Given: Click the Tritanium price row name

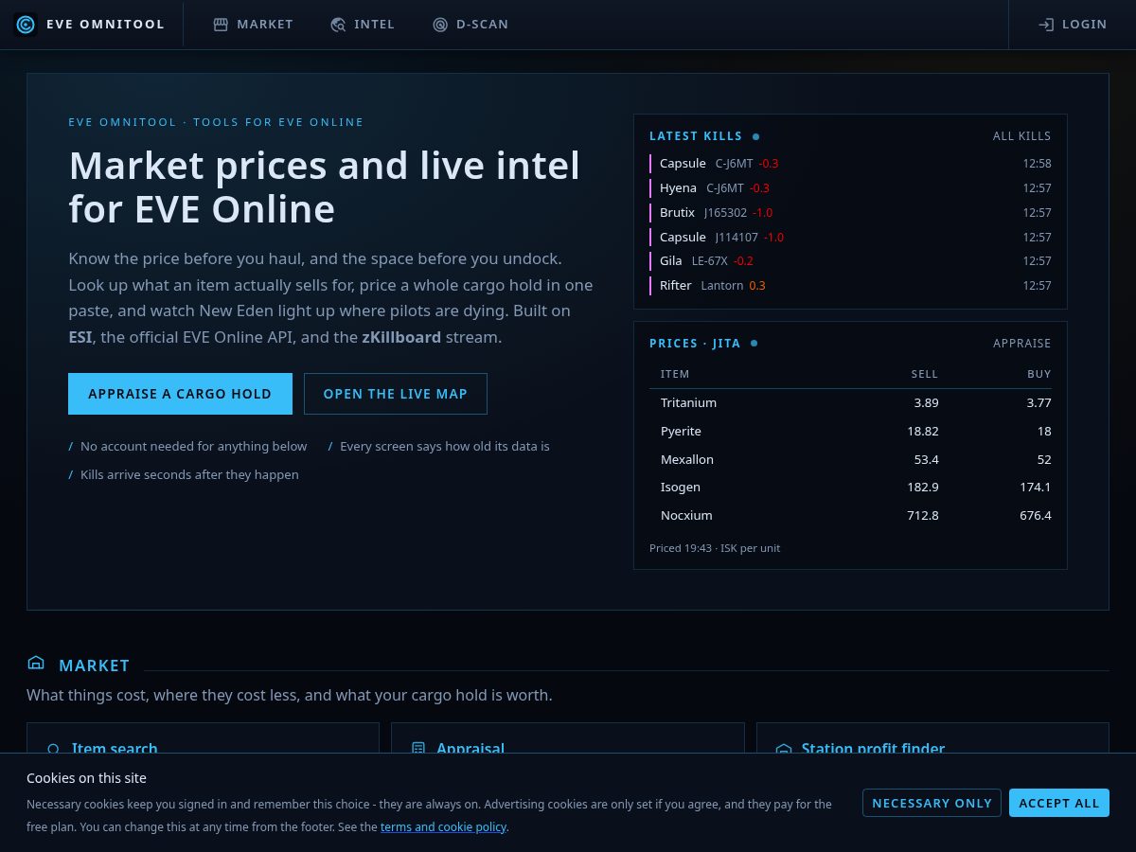Looking at the screenshot, I should (x=688, y=403).
